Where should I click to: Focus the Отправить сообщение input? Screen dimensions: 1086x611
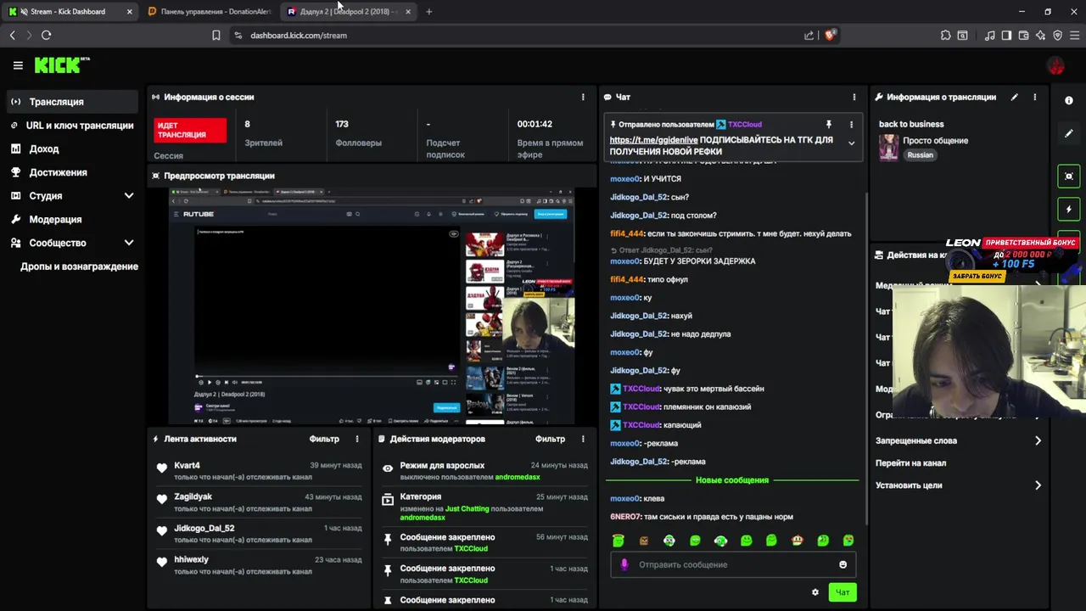pyautogui.click(x=733, y=564)
